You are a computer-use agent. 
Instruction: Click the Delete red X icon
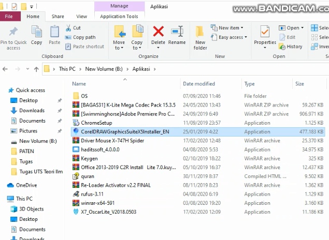[159, 32]
